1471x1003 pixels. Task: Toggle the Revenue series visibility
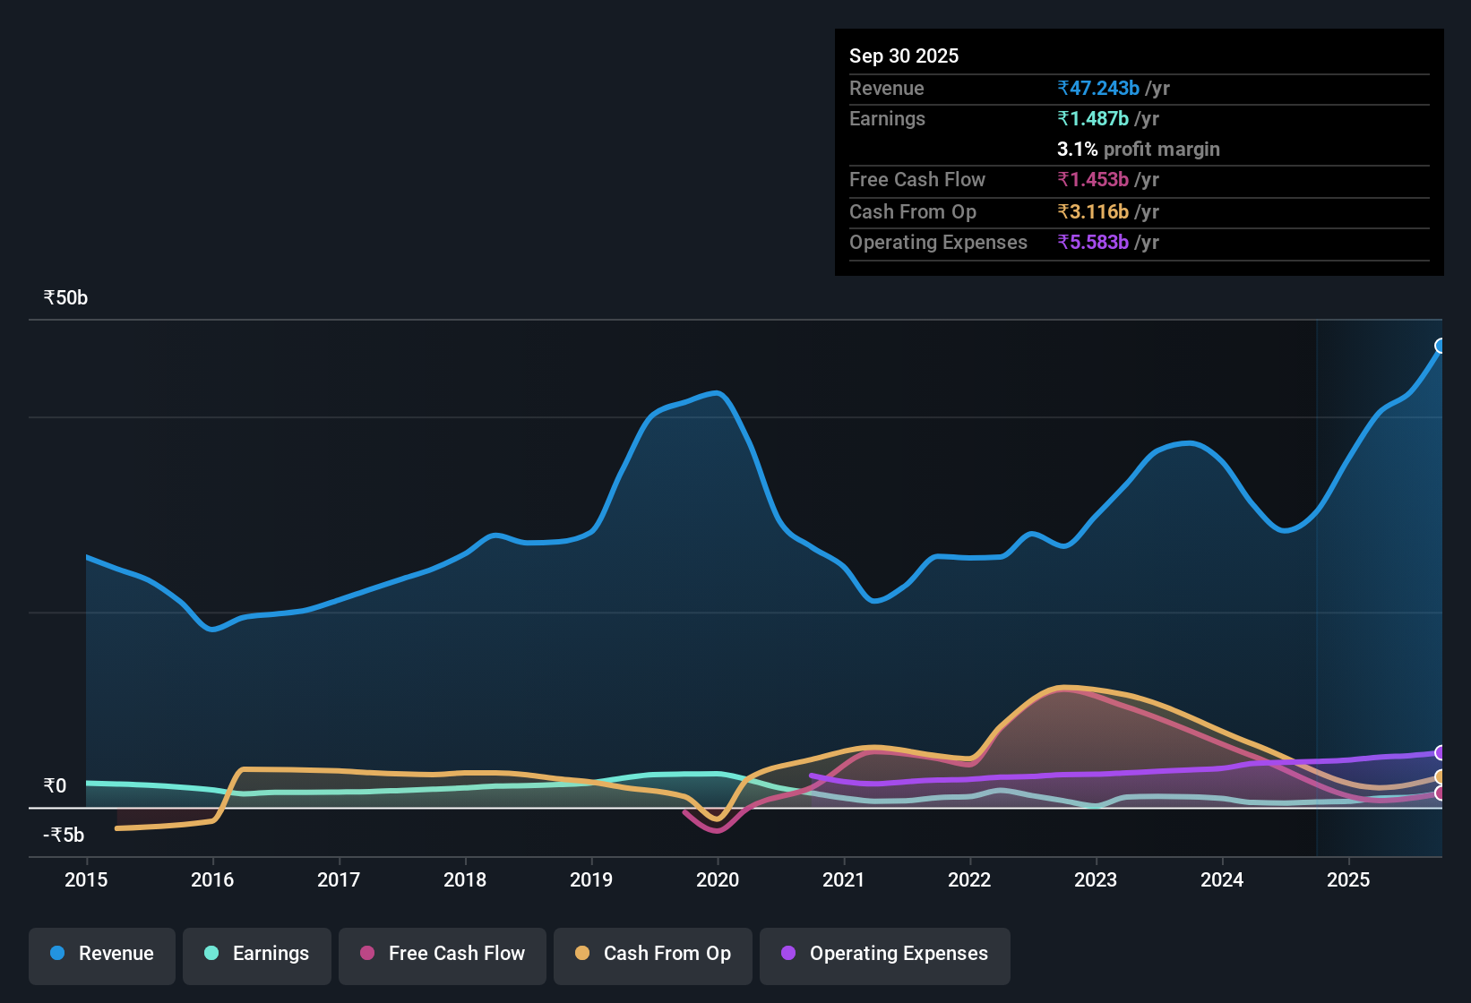pos(101,954)
